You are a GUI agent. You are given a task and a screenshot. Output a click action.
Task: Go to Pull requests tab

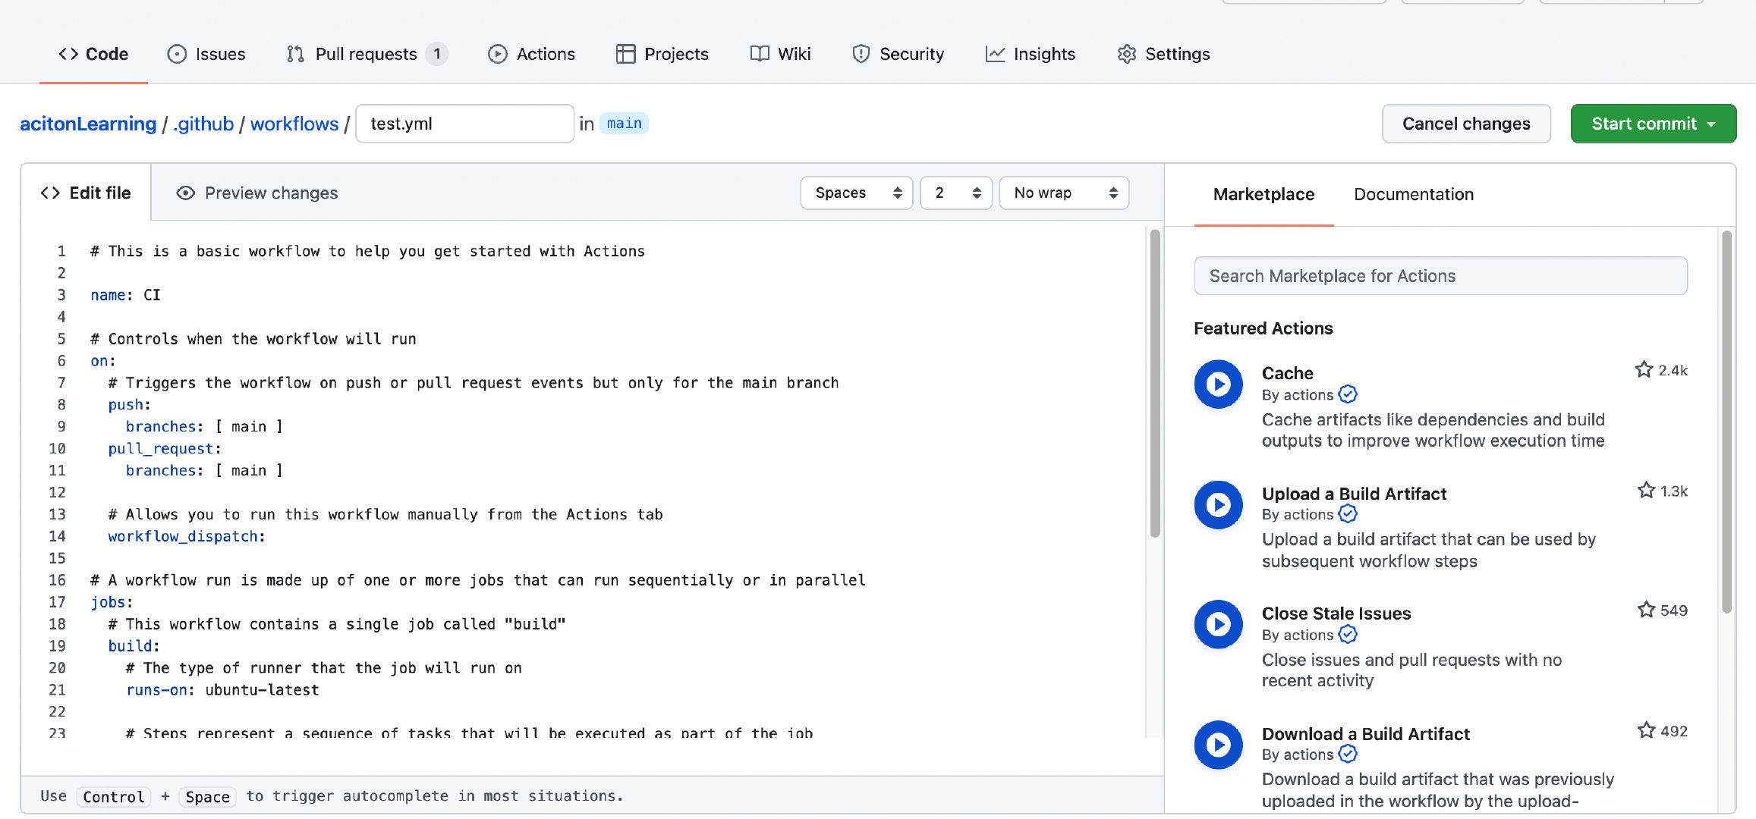367,54
